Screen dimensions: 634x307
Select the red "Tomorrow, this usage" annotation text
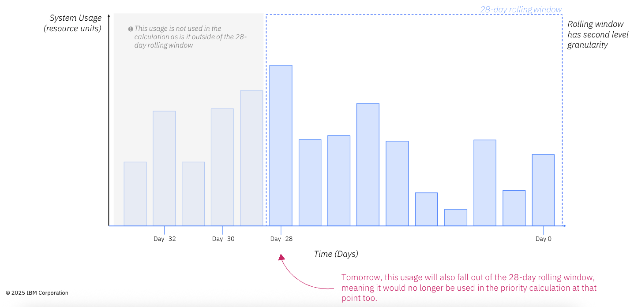point(469,288)
